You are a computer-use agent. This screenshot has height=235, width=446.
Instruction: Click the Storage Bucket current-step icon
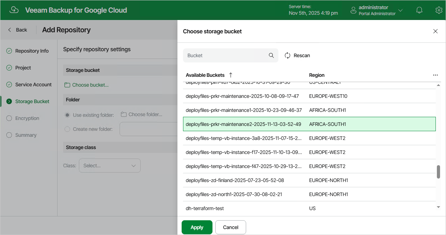[x=9, y=101]
